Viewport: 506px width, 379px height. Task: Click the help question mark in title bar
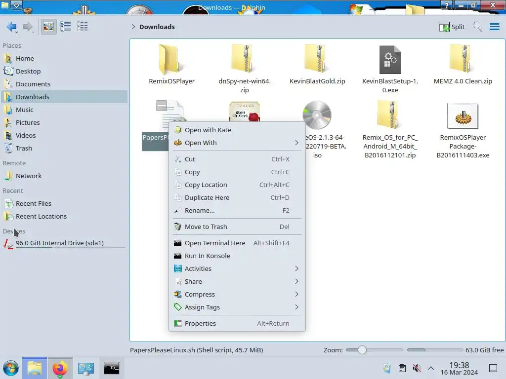(447, 5)
